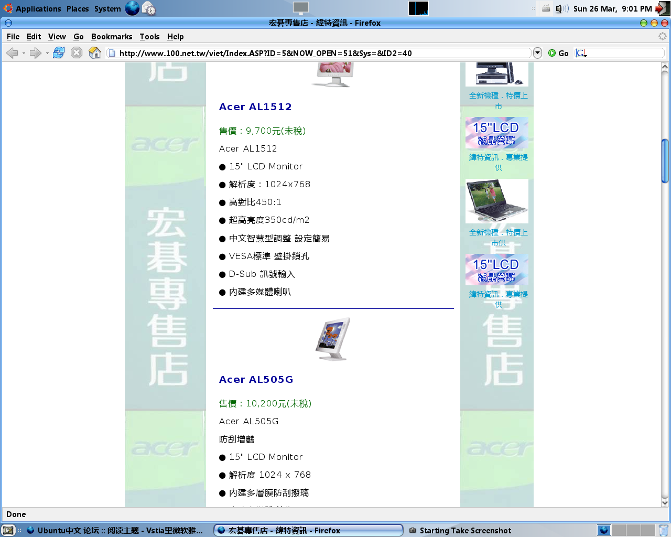Open the System menu in the panel
Image resolution: width=671 pixels, height=537 pixels.
pos(107,8)
